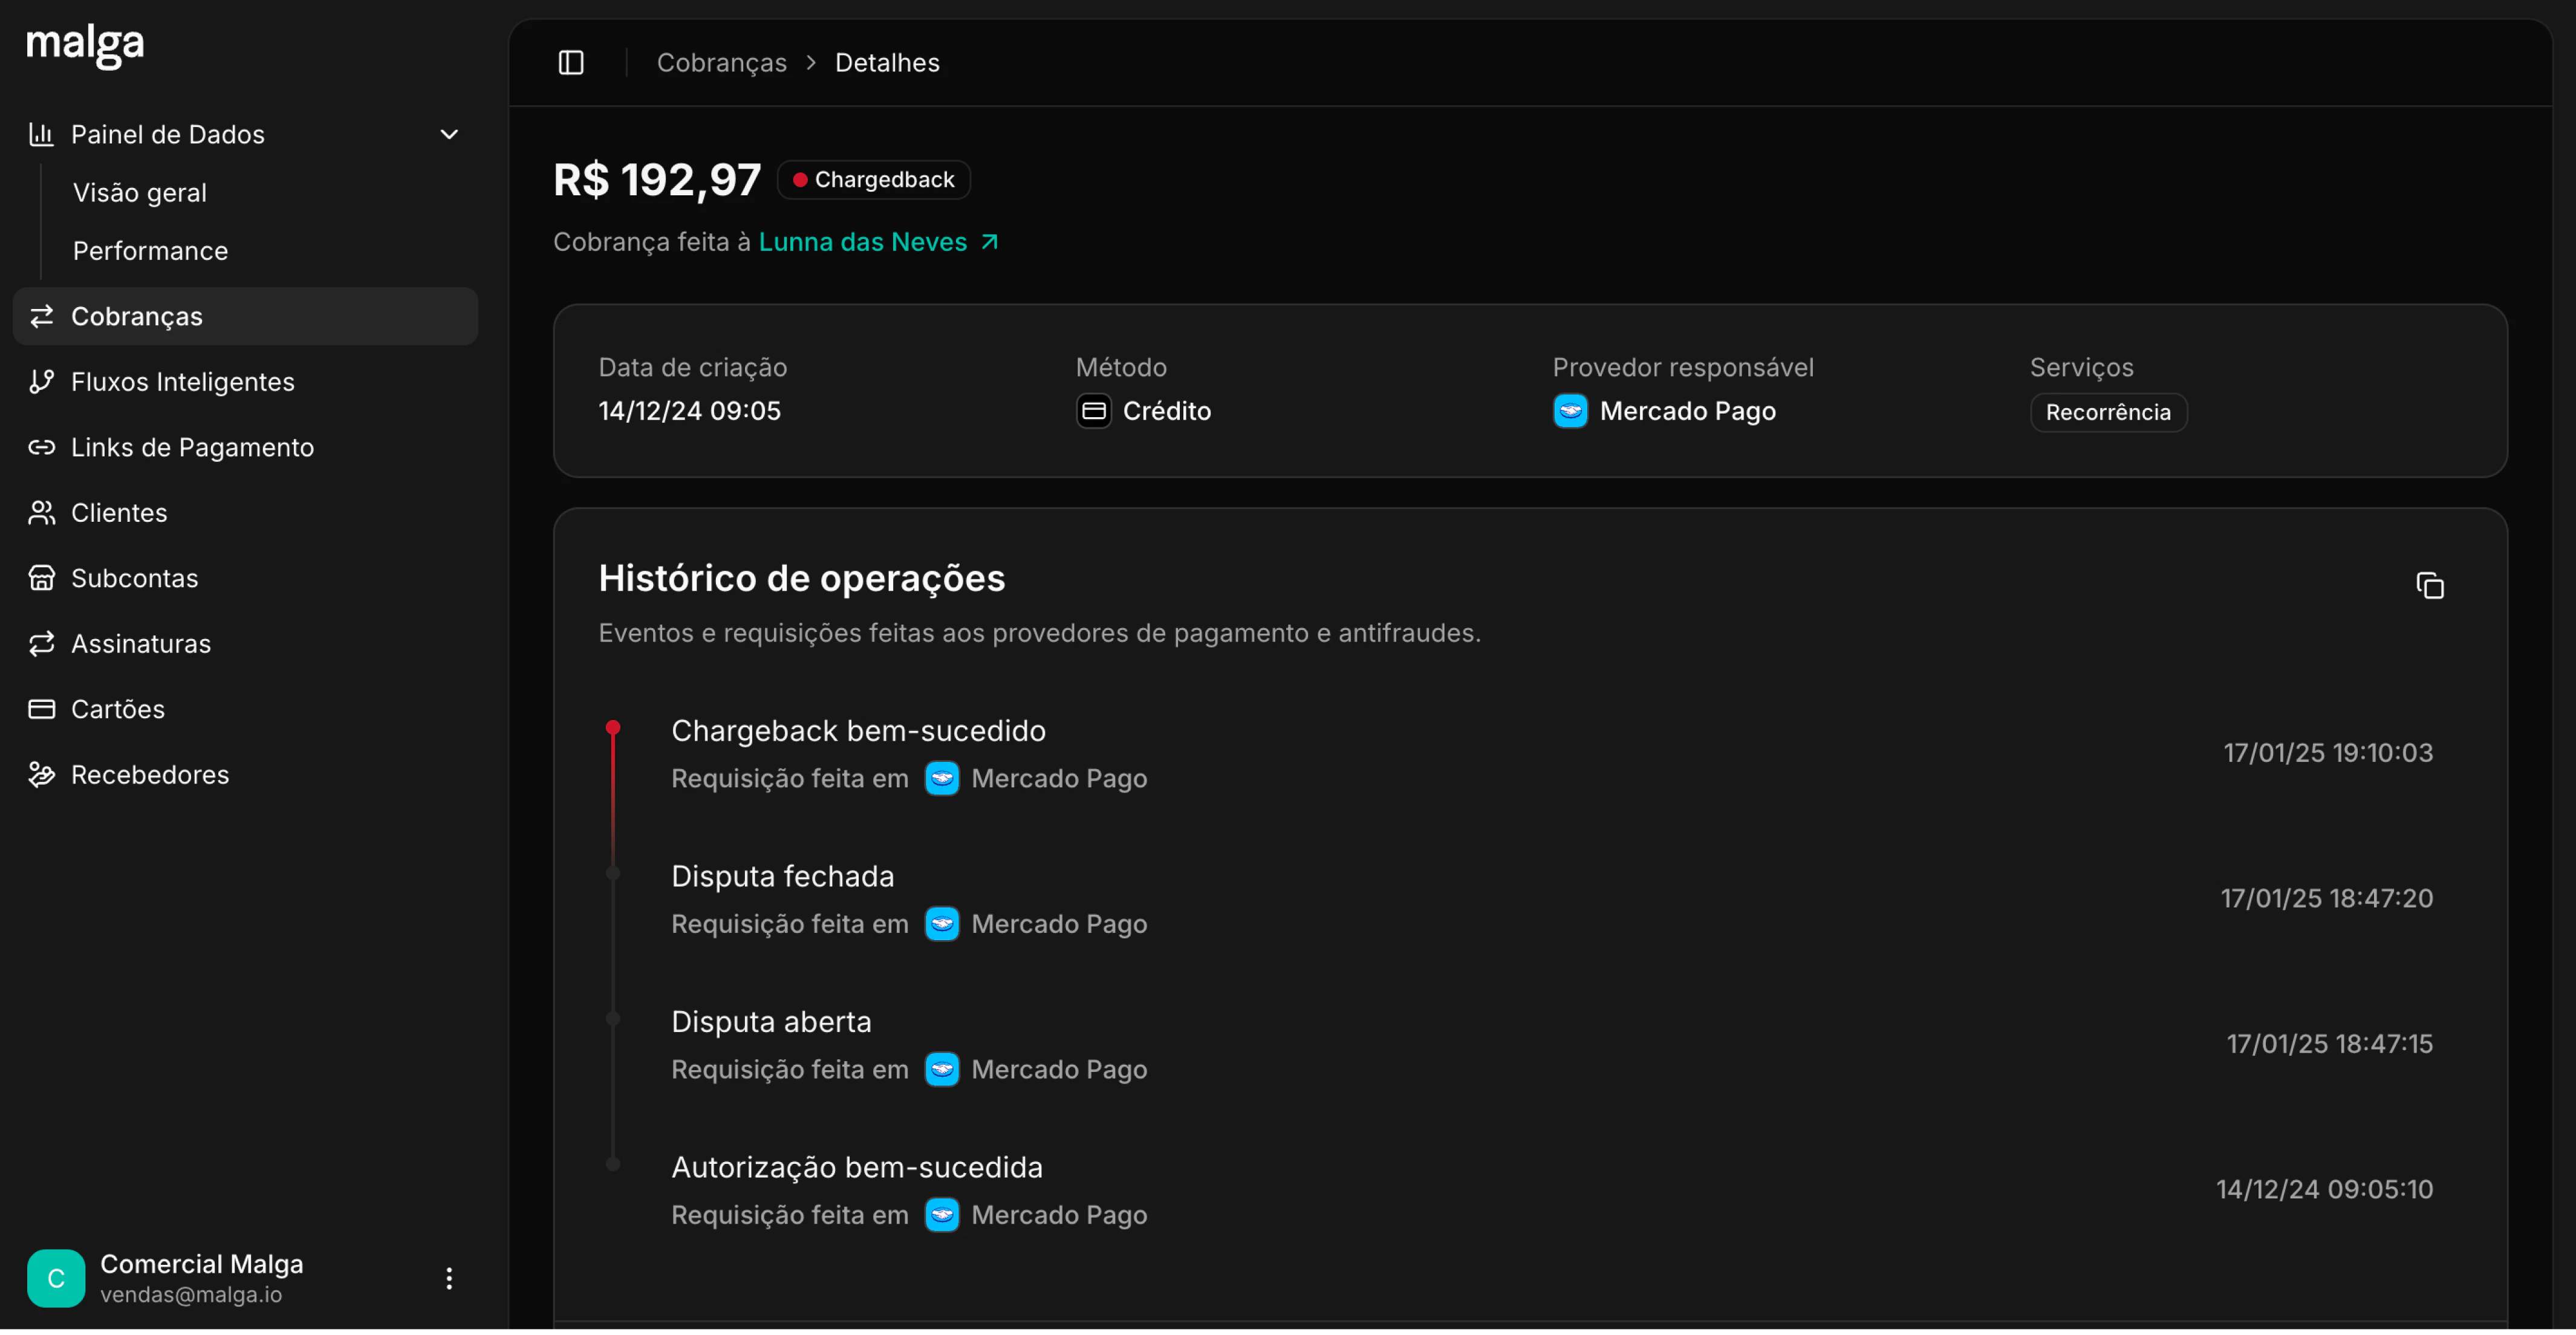Click the Disputa aberta timeline dot

(613, 1020)
